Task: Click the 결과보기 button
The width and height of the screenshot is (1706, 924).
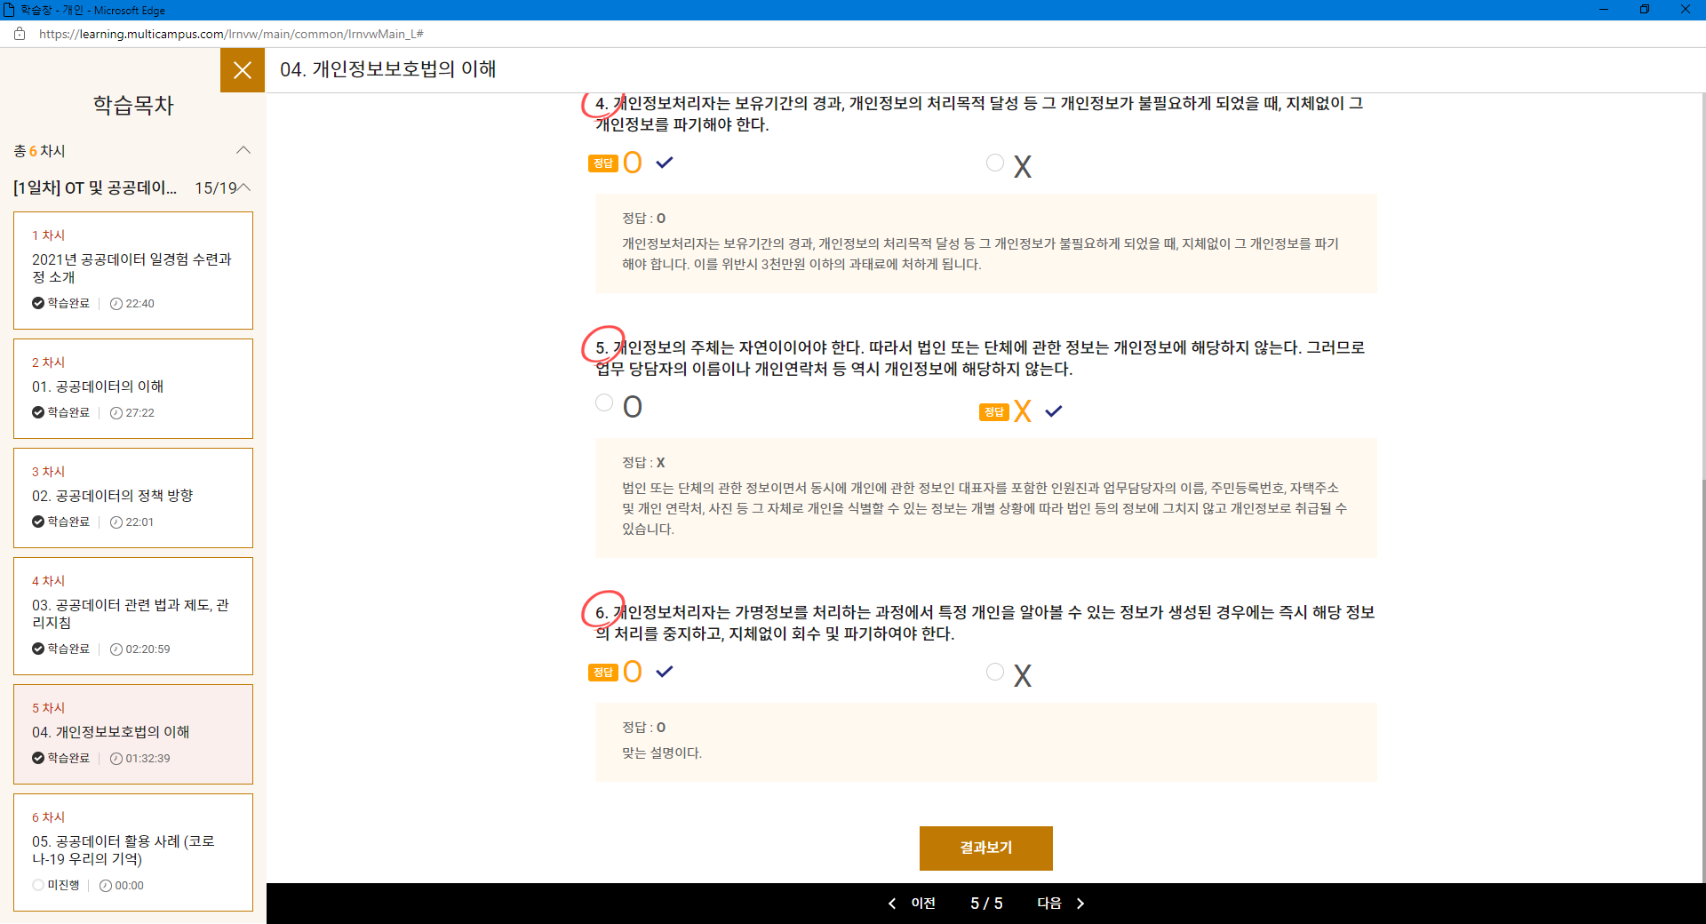Action: click(986, 848)
